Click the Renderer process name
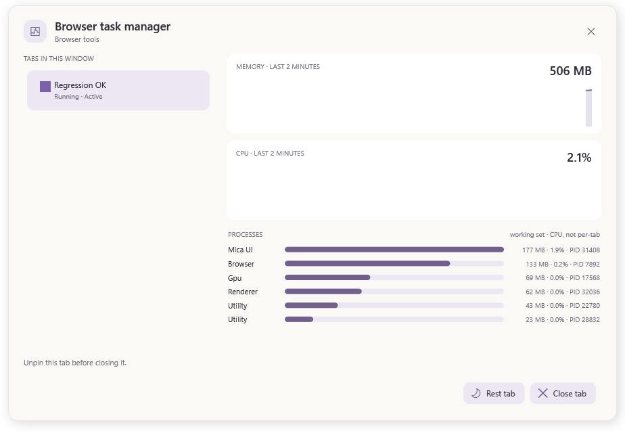The height and width of the screenshot is (433, 625). [243, 292]
